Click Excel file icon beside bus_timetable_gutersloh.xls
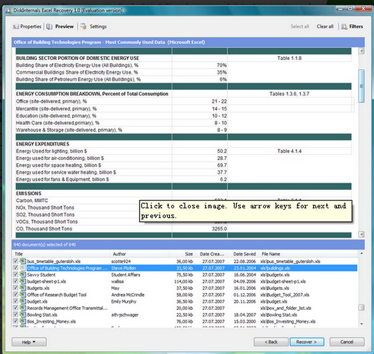Screen dimensions: 374x354 tap(23, 261)
